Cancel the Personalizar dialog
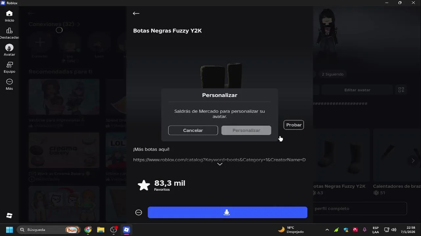Viewport: 421px width, 236px height. pos(193,130)
